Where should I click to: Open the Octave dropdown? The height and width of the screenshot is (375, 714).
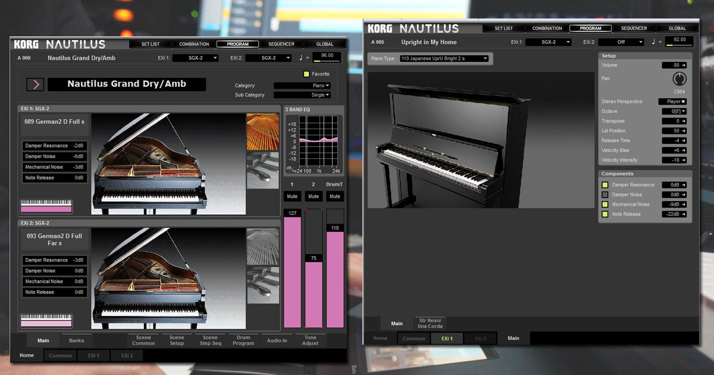point(675,111)
